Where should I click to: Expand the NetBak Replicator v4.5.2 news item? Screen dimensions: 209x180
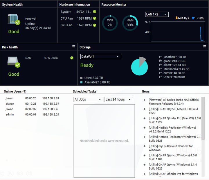pos(145,128)
